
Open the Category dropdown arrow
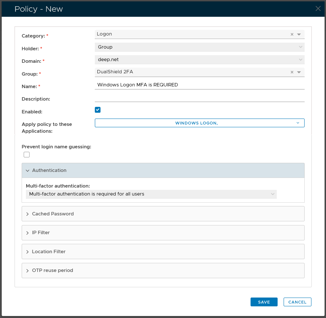click(x=299, y=34)
